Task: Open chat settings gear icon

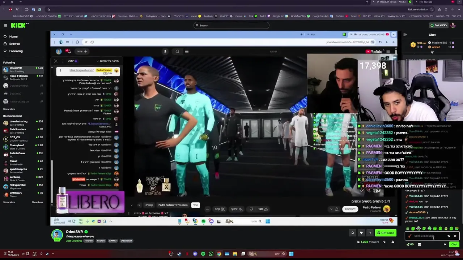Action: pos(445,244)
